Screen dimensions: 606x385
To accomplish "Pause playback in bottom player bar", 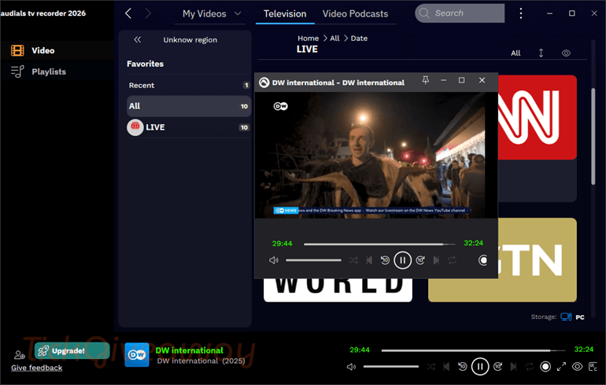I will click(480, 367).
